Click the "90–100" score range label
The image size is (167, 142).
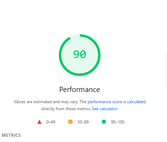tap(117, 122)
